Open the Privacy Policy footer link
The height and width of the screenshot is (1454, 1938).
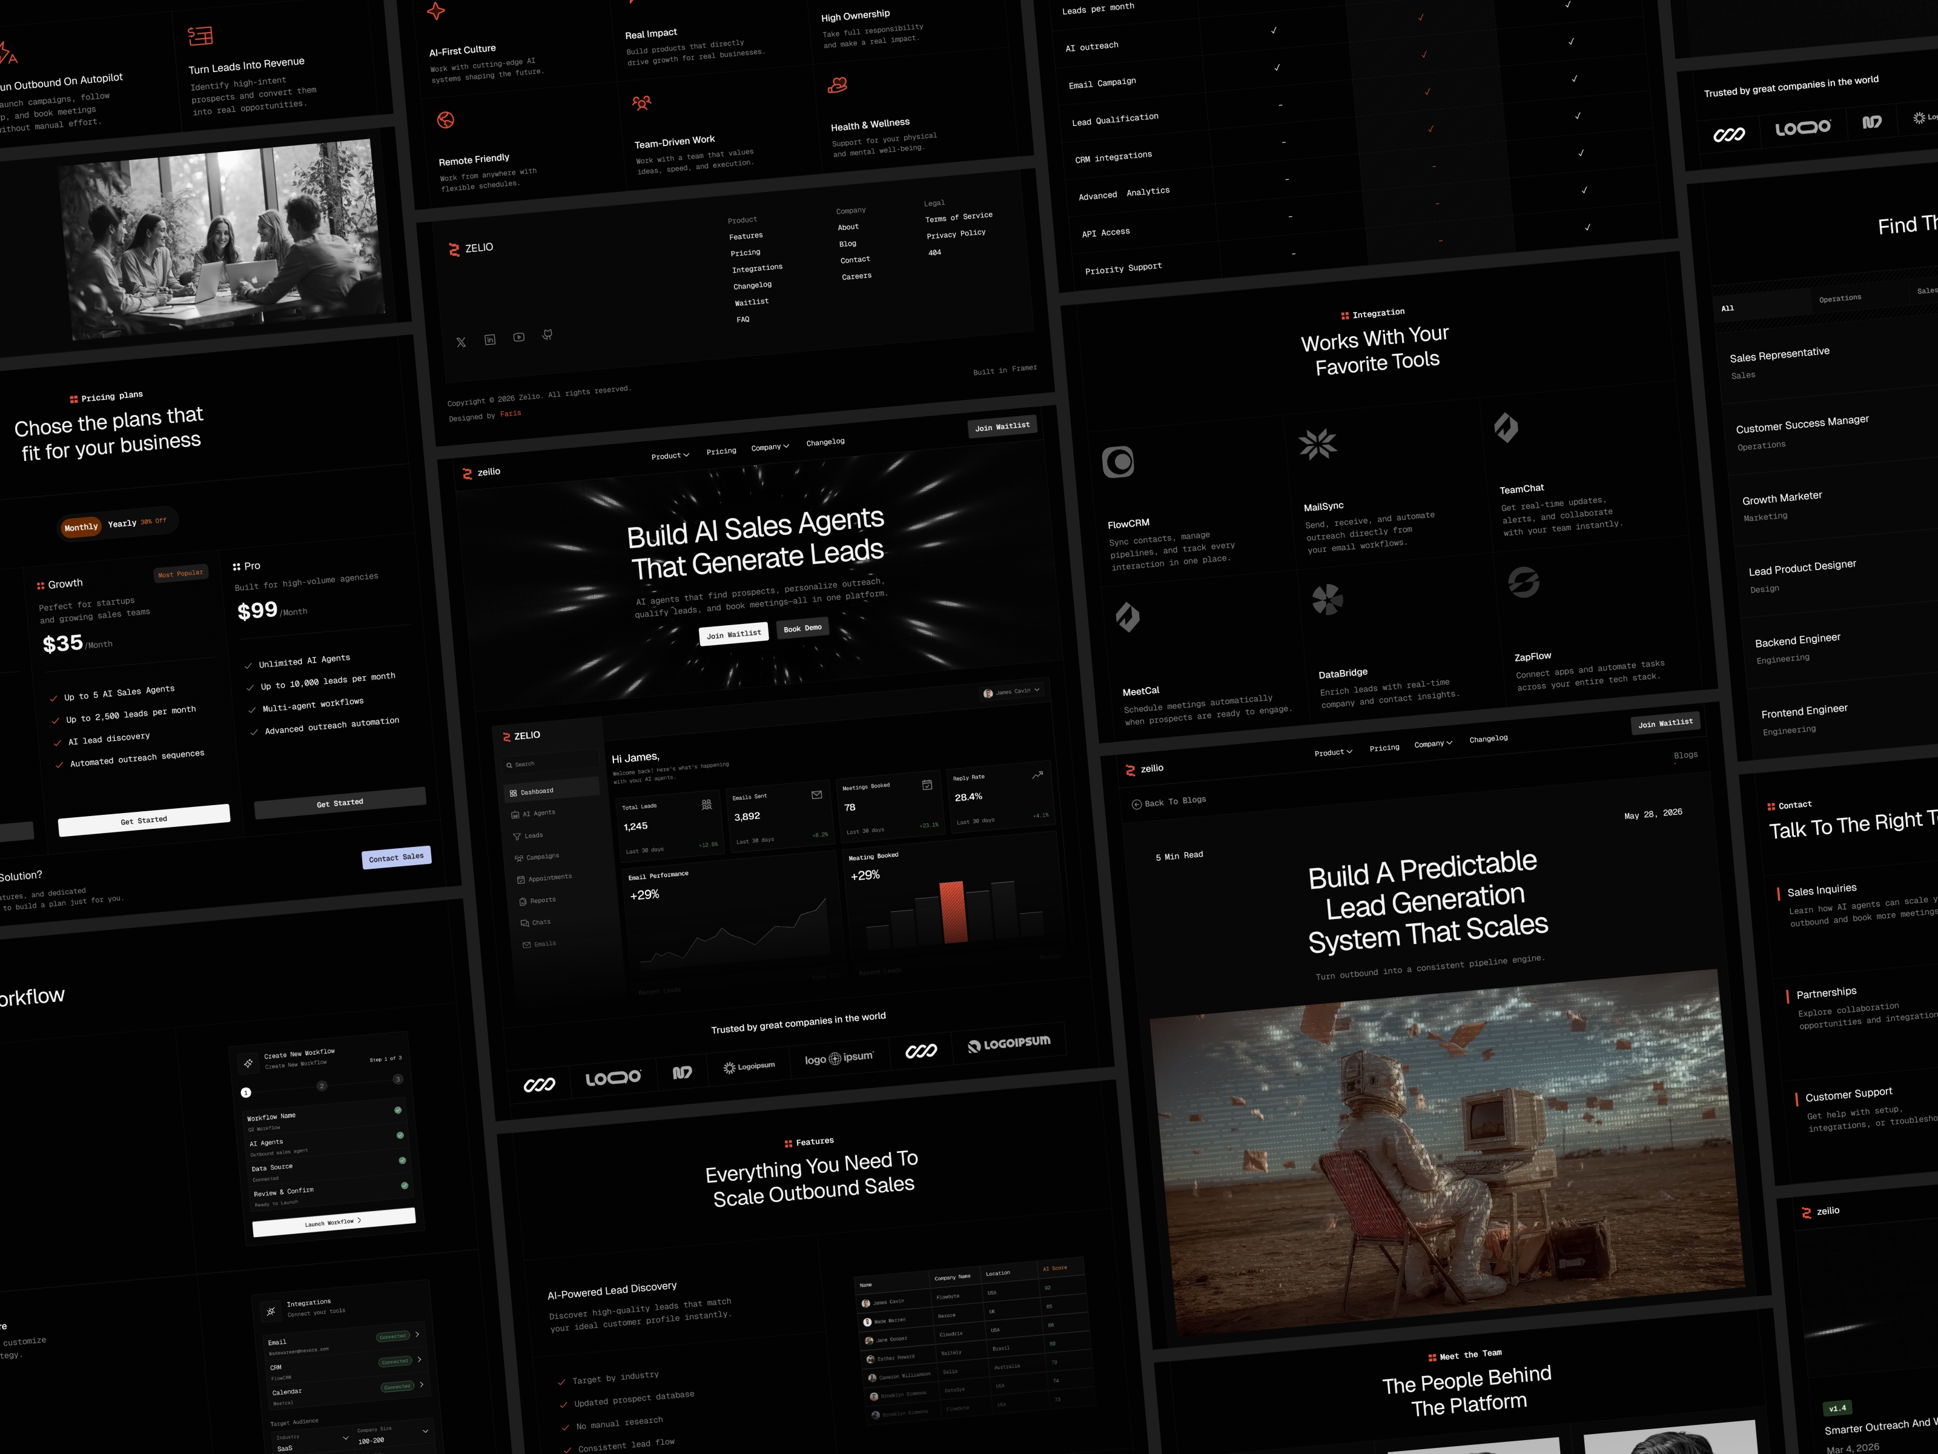[x=956, y=234]
